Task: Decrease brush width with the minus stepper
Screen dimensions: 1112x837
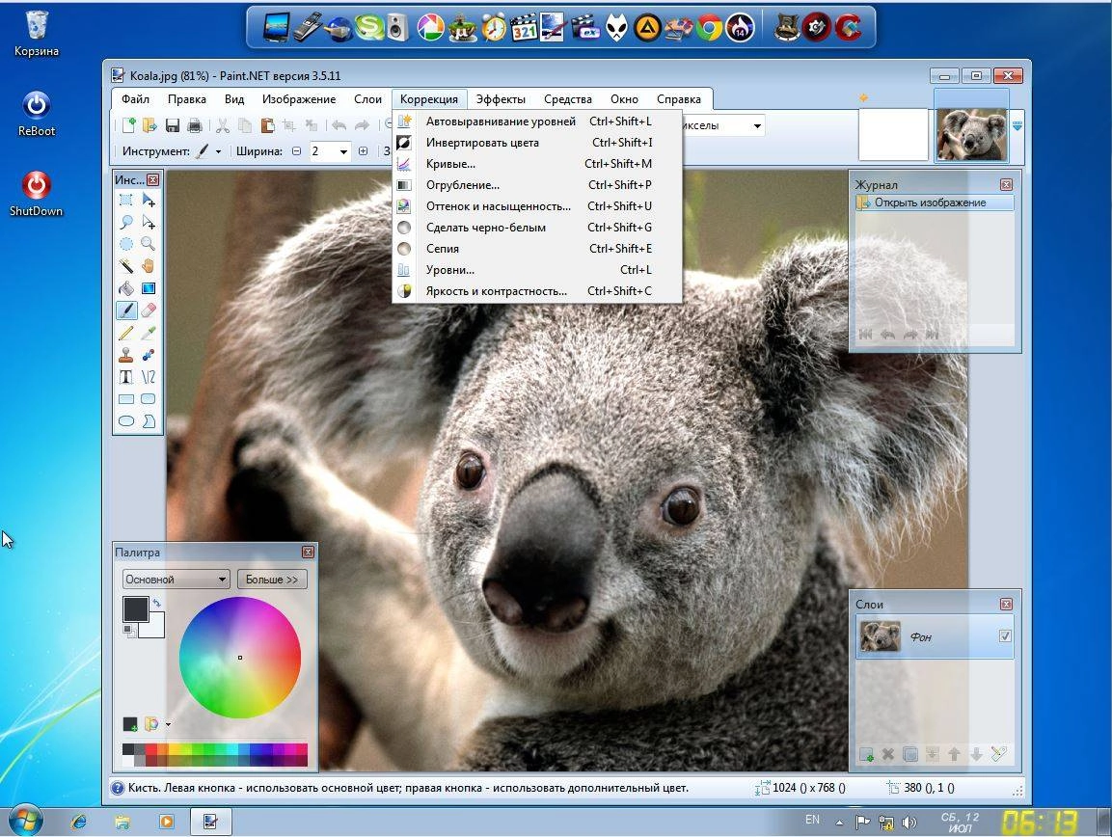Action: pos(296,151)
